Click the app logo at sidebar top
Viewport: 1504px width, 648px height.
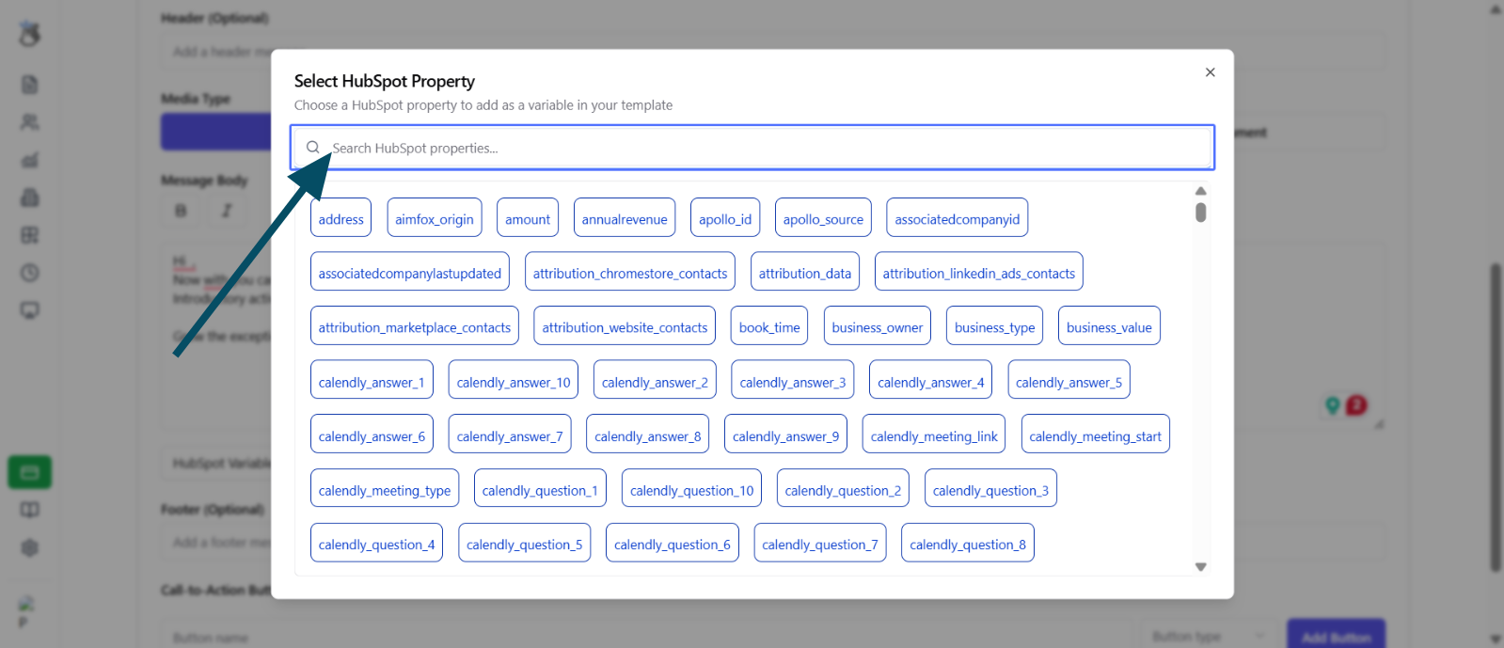[30, 34]
